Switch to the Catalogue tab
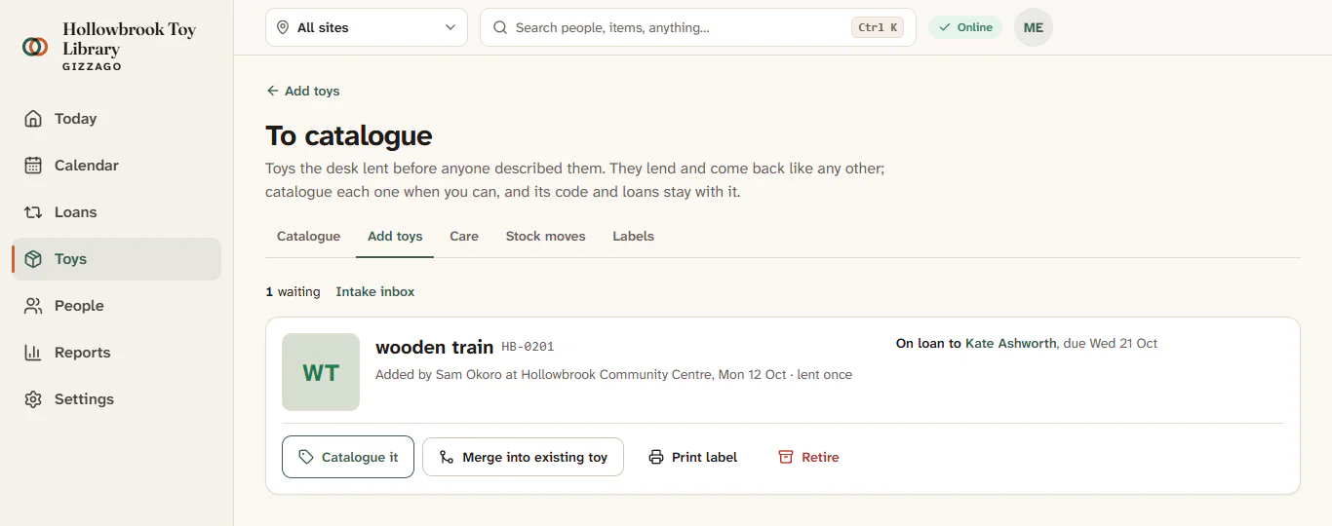1332x526 pixels. coord(308,236)
